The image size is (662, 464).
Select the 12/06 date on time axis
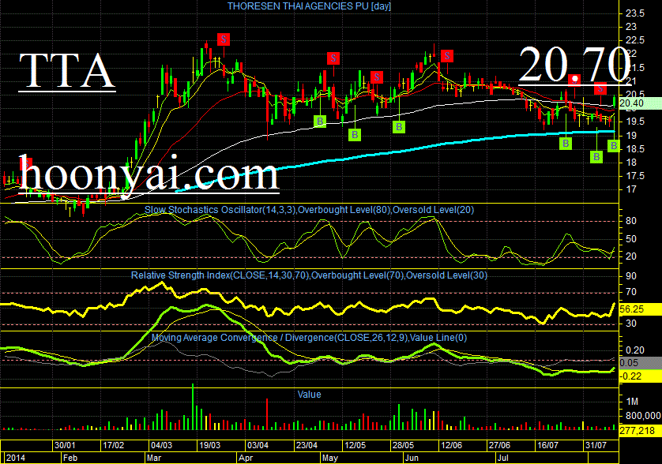(451, 445)
